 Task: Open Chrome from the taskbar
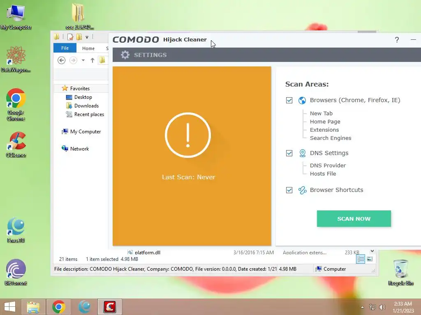click(59, 307)
